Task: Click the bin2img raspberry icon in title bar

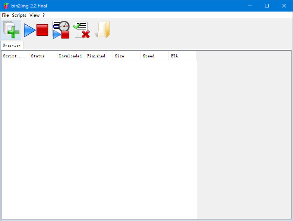Action: click(6, 6)
